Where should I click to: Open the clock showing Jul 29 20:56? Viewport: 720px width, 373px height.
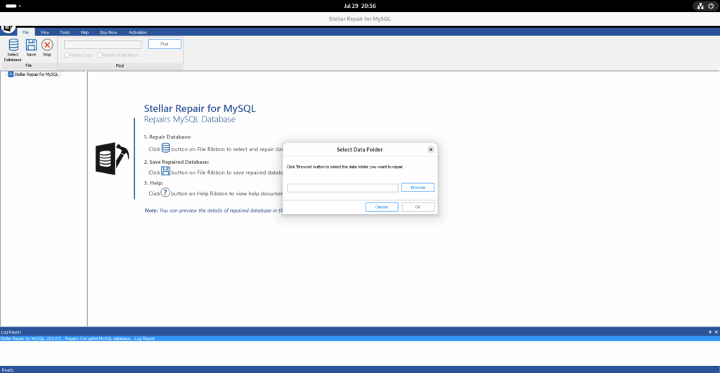(359, 6)
